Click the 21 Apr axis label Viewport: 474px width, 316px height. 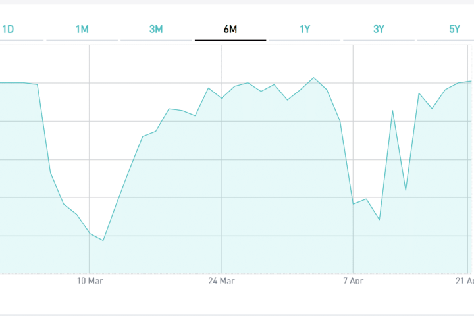click(x=464, y=281)
